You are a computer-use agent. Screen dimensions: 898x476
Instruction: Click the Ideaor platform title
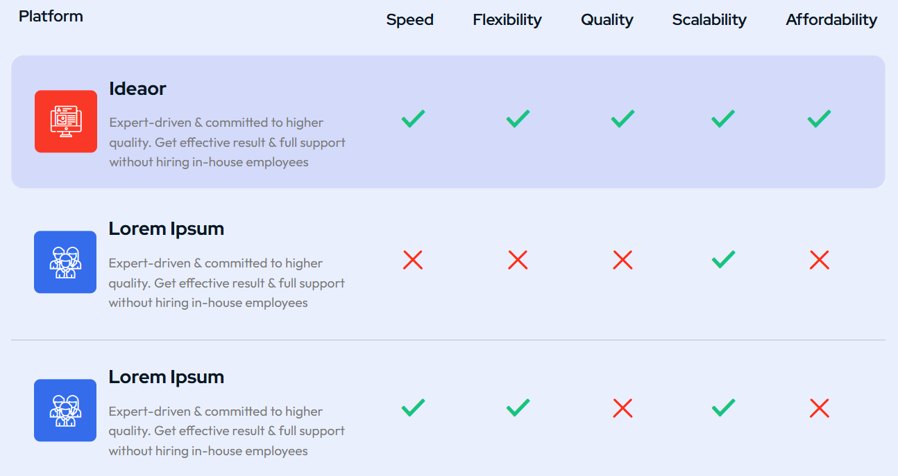pyautogui.click(x=137, y=89)
